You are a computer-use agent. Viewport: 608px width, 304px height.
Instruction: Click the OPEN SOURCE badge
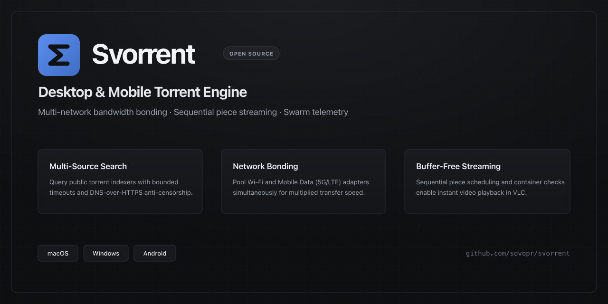coord(251,54)
